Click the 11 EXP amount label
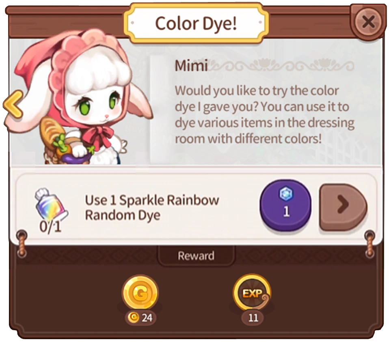Image resolution: width=389 pixels, height=342 pixels. click(x=253, y=318)
